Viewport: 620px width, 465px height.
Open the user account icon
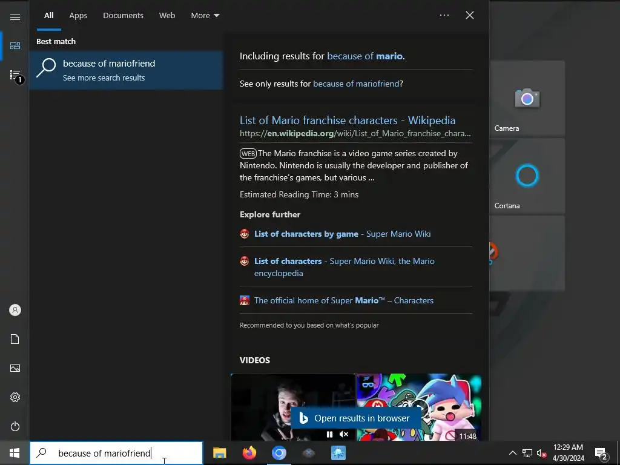(x=15, y=310)
